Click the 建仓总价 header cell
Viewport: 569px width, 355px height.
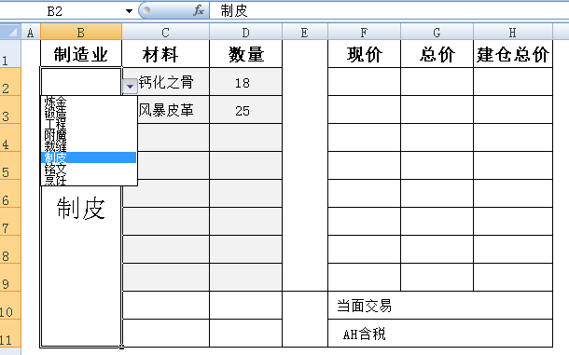pyautogui.click(x=513, y=54)
